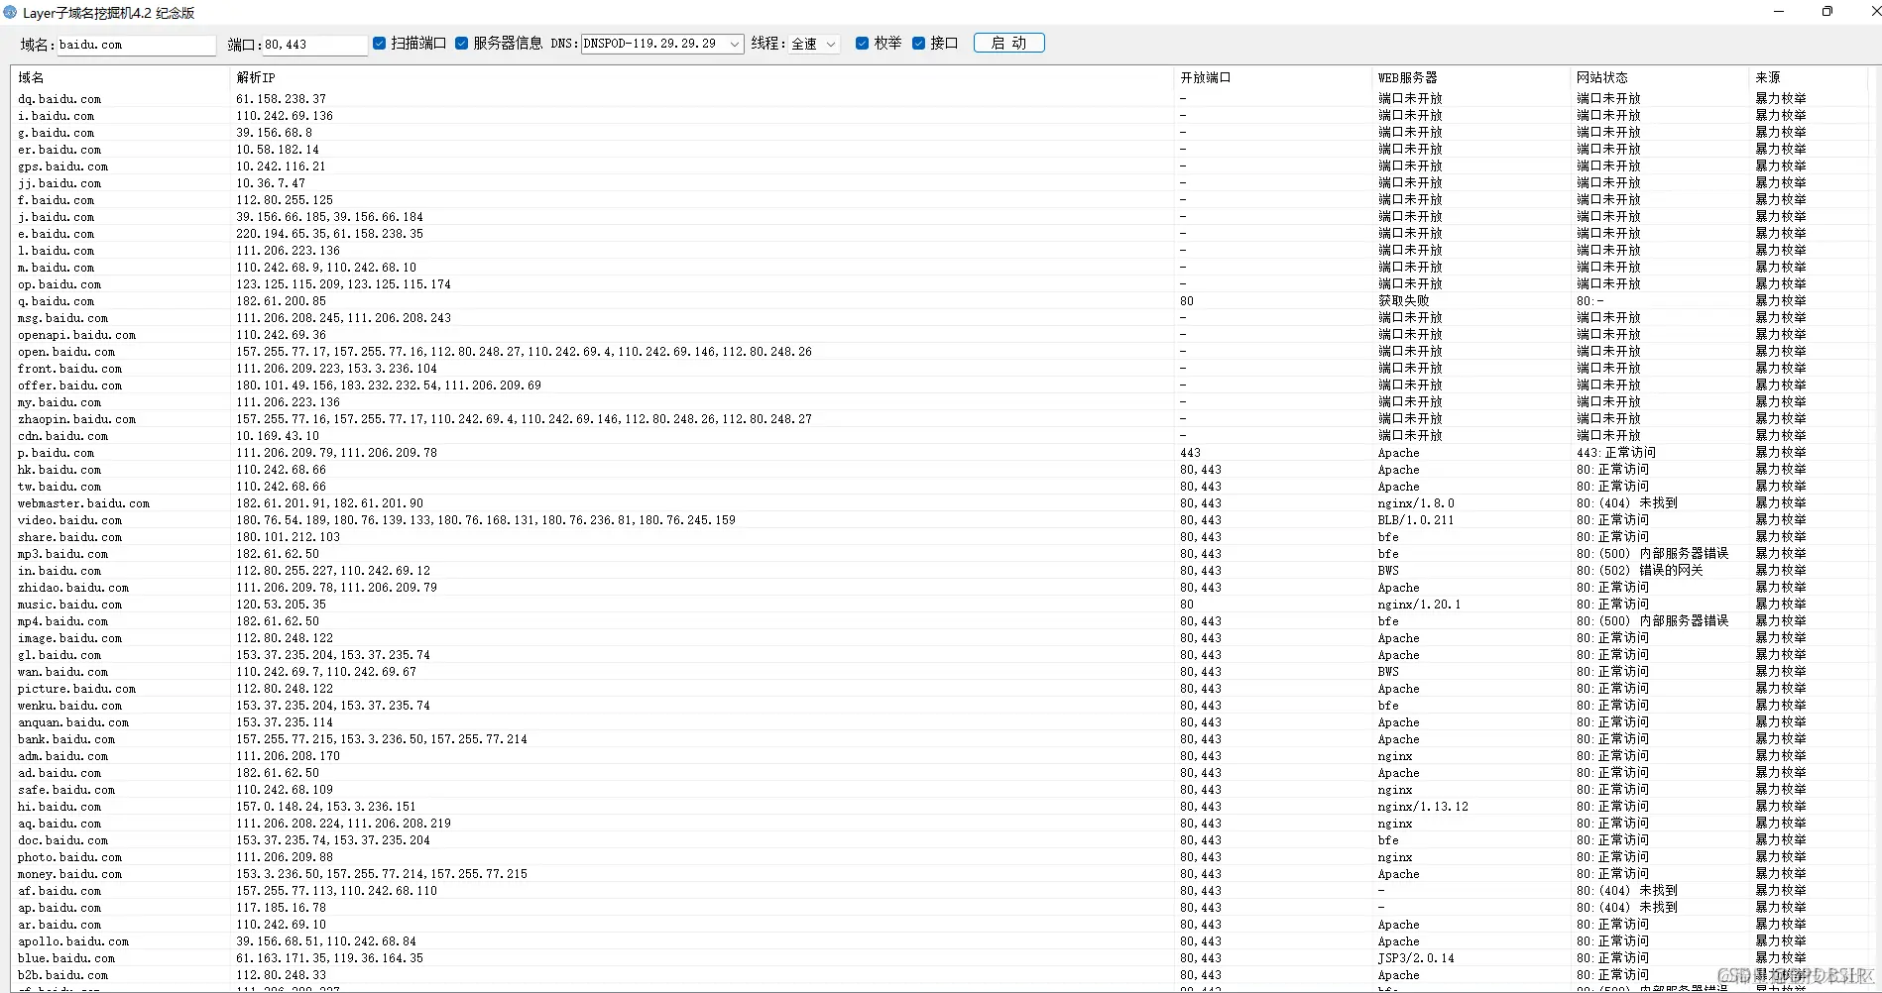
Task: Click the nginx/1.8.0 server cell
Action: click(x=1416, y=503)
